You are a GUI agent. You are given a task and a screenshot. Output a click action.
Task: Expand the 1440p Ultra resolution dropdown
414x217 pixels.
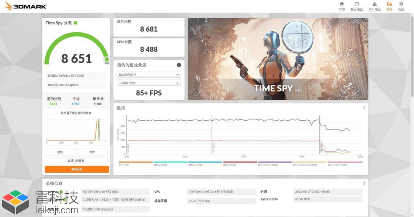click(149, 83)
